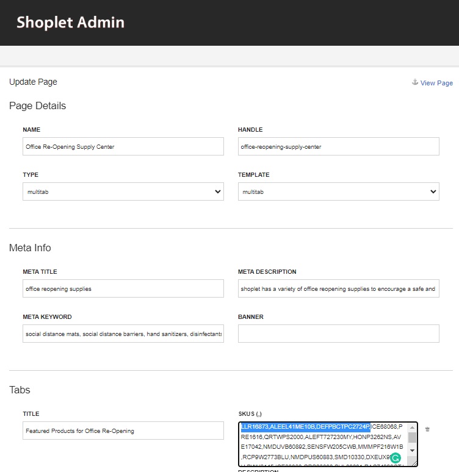Click the Update Page heading
Image resolution: width=459 pixels, height=472 pixels.
click(x=33, y=82)
